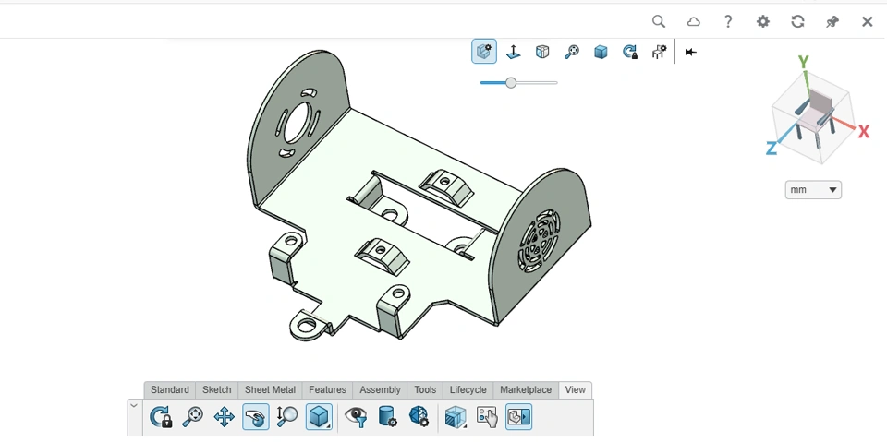Choose the shaded blue cube display icon

pos(601,52)
